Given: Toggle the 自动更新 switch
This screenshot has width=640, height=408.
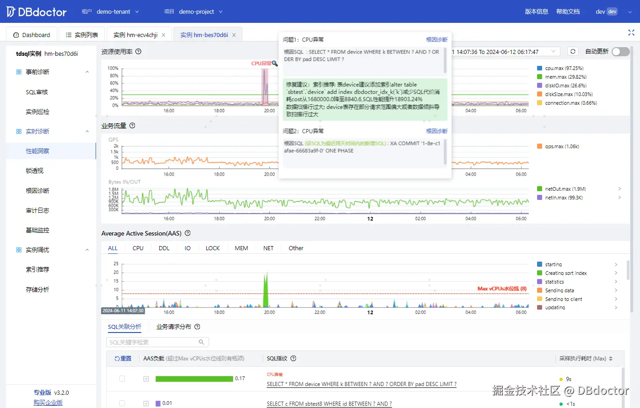Looking at the screenshot, I should [620, 52].
